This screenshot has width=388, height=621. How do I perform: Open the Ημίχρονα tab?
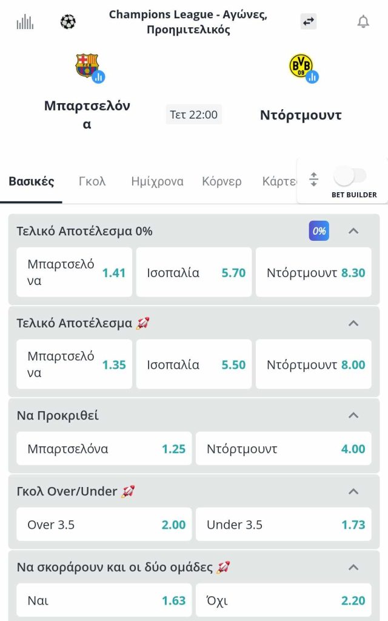pyautogui.click(x=157, y=181)
